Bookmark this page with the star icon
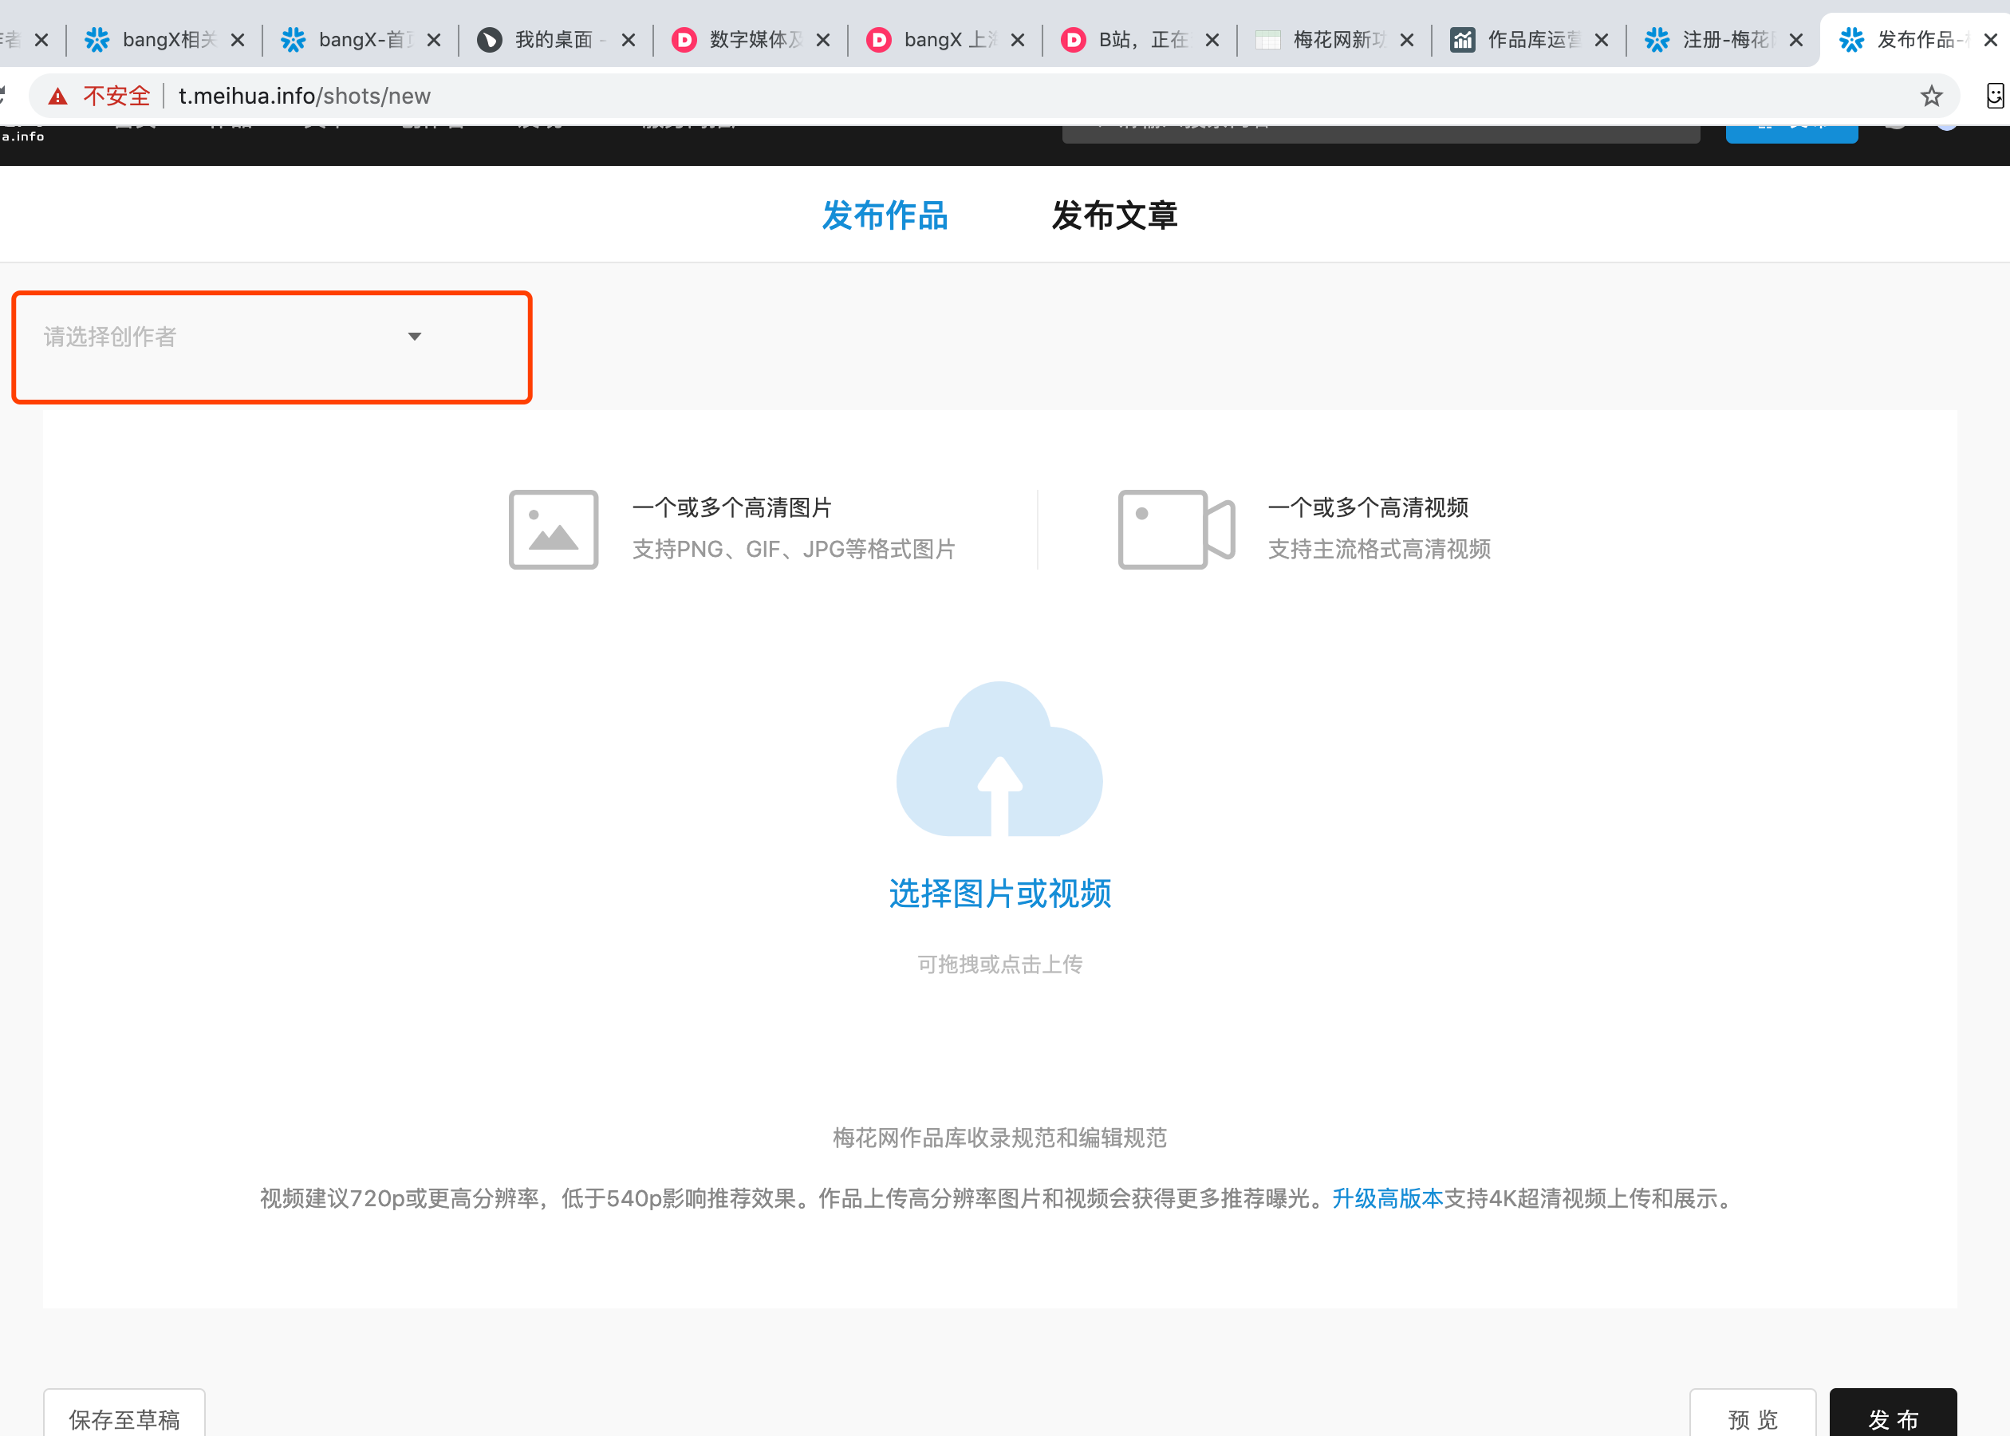 (x=1930, y=96)
